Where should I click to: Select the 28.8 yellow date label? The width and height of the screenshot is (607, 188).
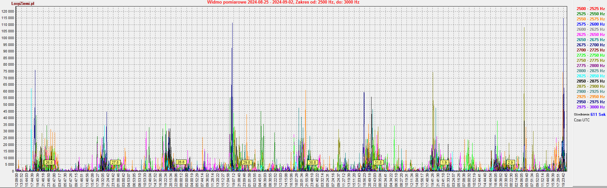181,162
